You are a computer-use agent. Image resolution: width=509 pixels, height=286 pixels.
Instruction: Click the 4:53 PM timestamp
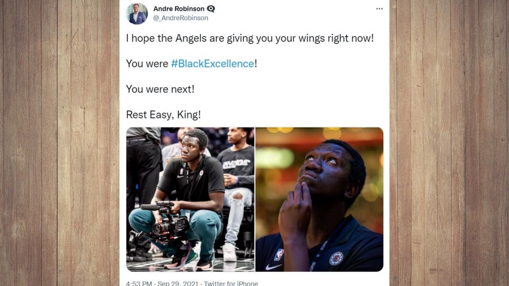click(x=139, y=283)
